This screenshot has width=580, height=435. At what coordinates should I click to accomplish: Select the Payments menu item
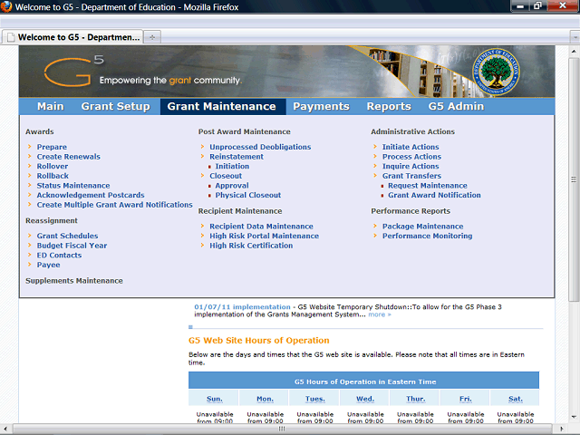(321, 106)
